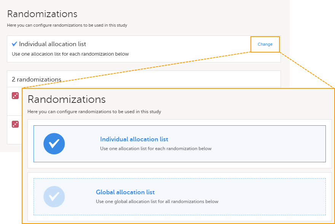This screenshot has width=335, height=224.
Task: Click the summary text under the black Individual allocation label
Action: pyautogui.click(x=70, y=54)
